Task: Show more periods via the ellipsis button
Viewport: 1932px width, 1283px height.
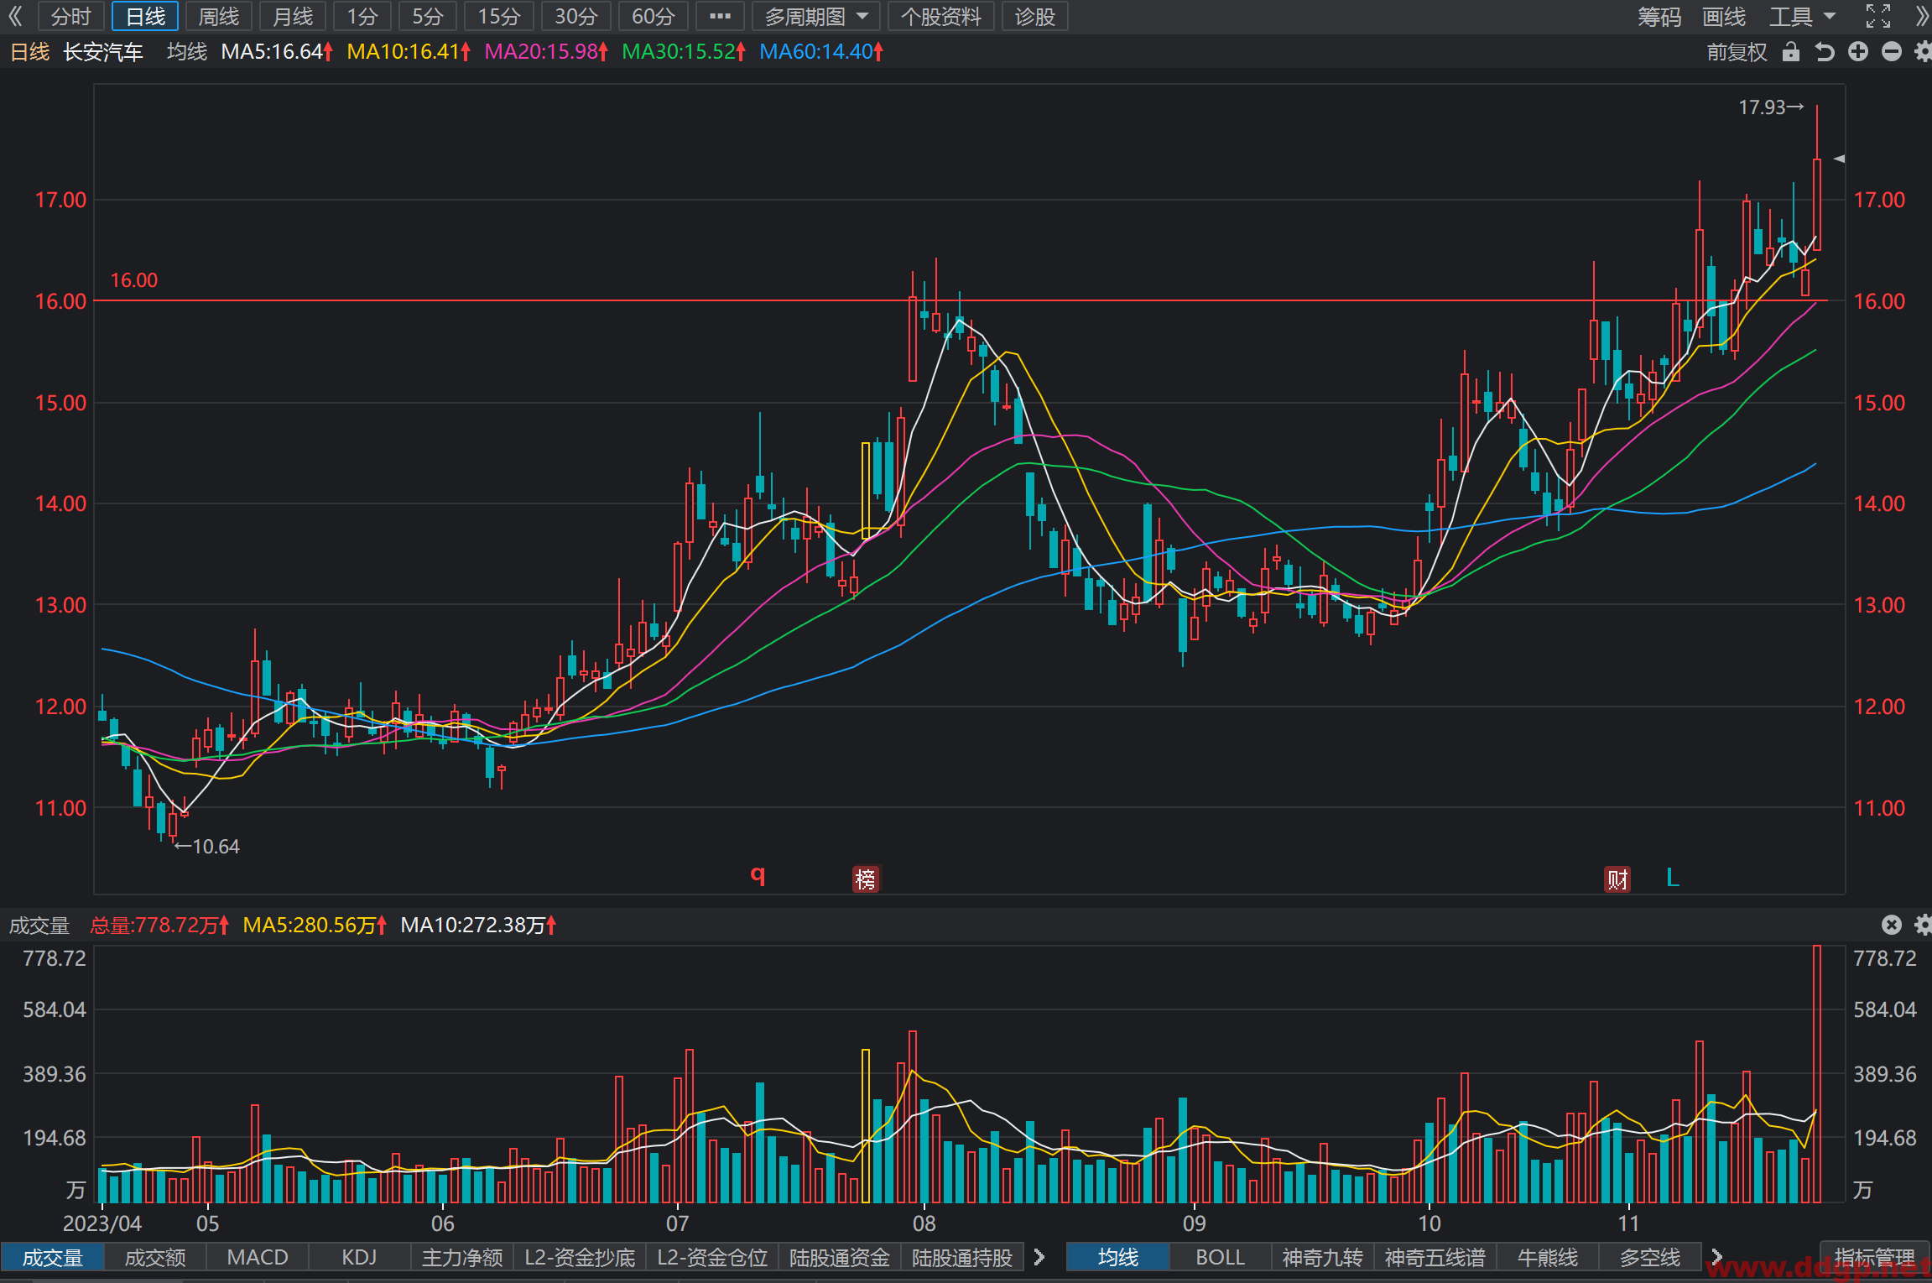Action: tap(720, 17)
